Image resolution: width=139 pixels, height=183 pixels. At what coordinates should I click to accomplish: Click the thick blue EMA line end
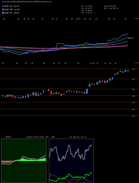(x=127, y=38)
